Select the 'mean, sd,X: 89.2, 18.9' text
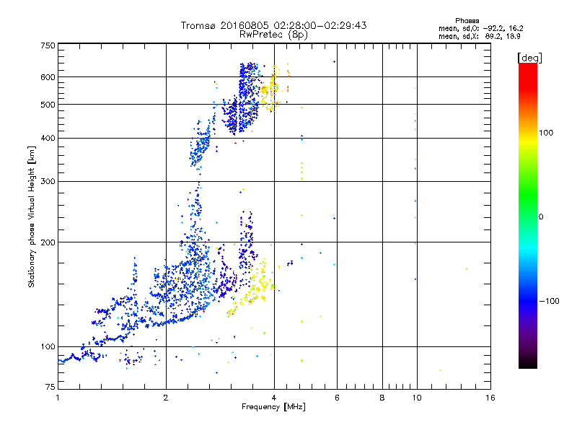The height and width of the screenshot is (433, 577). click(x=479, y=36)
